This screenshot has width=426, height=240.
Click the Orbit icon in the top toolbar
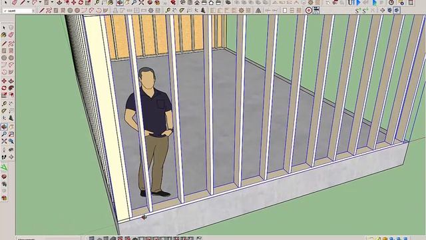coord(120,3)
